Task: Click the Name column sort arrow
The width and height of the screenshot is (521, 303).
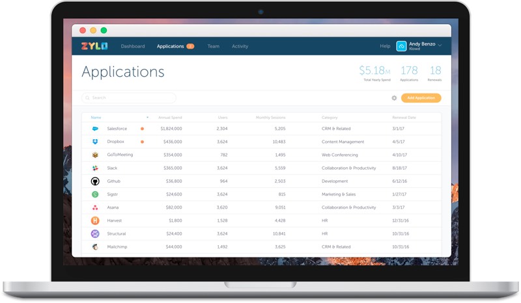Action: [148, 118]
